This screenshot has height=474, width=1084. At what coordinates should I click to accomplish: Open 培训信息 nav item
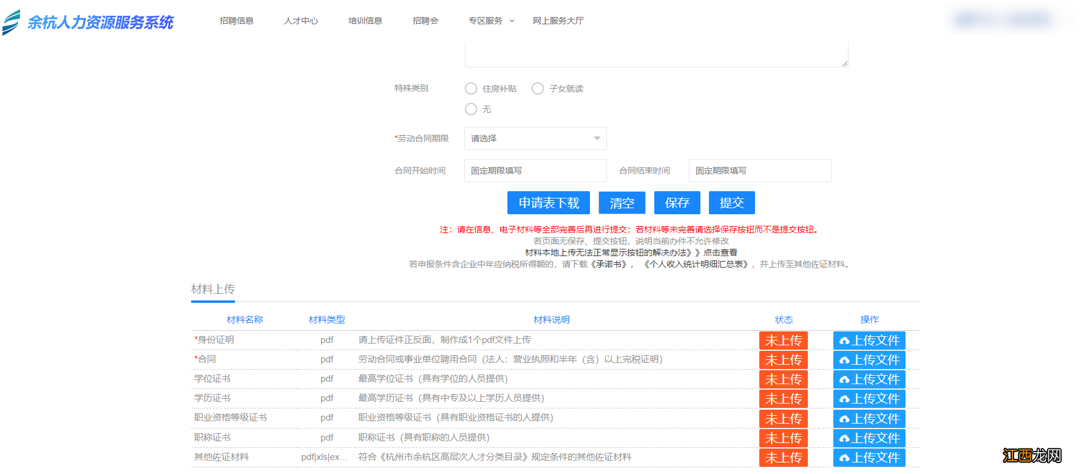[x=365, y=21]
